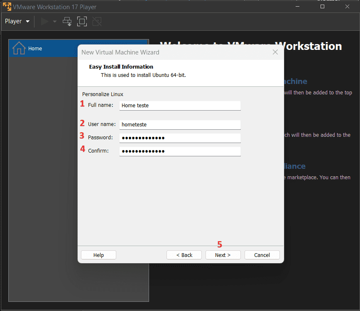
Task: Maximize the VMware Workstation Player window
Action: coord(323,7)
